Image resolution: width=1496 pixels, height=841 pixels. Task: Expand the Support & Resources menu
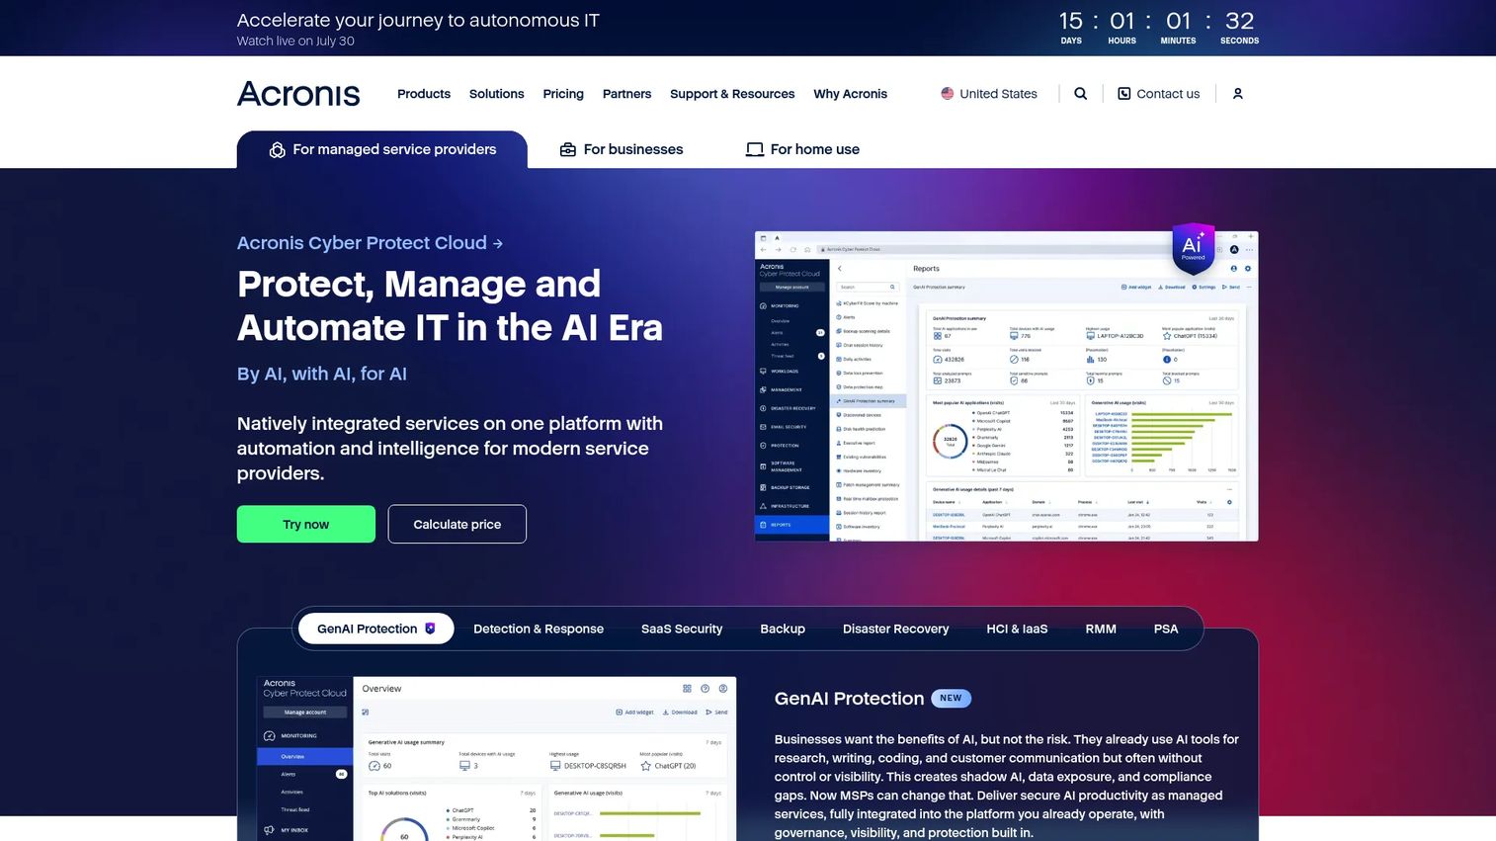tap(732, 94)
